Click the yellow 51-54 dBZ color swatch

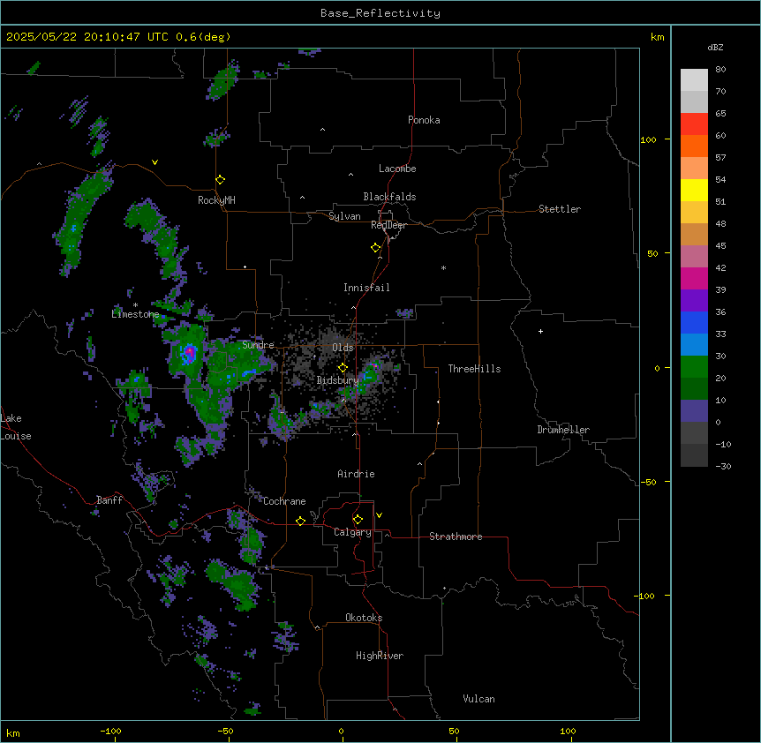(694, 191)
